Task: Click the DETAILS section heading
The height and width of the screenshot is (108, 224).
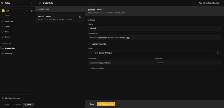Action: coord(92,20)
